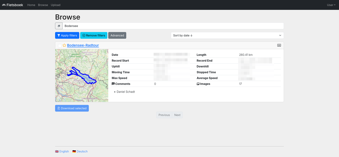
Task: Open the Bodensee-Radtour track link
Action: tap(83, 45)
